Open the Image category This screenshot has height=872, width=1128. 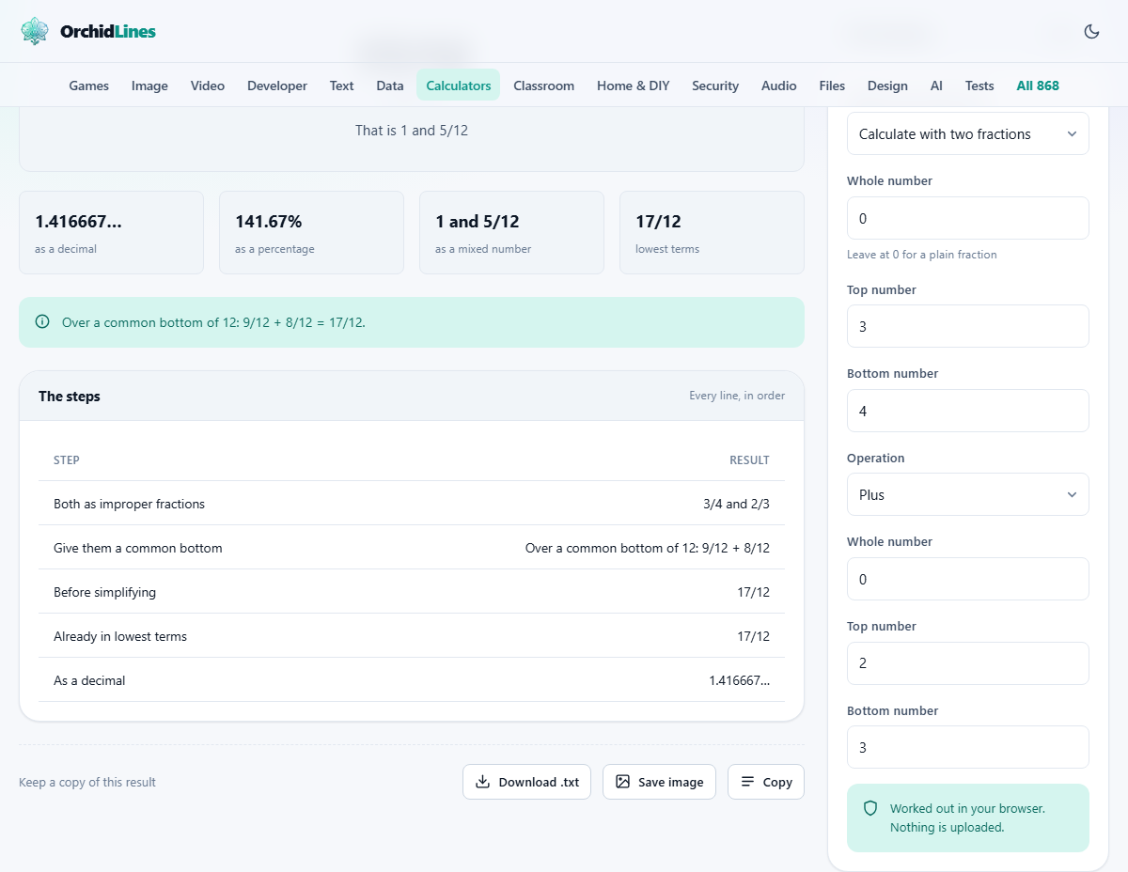[x=149, y=86]
